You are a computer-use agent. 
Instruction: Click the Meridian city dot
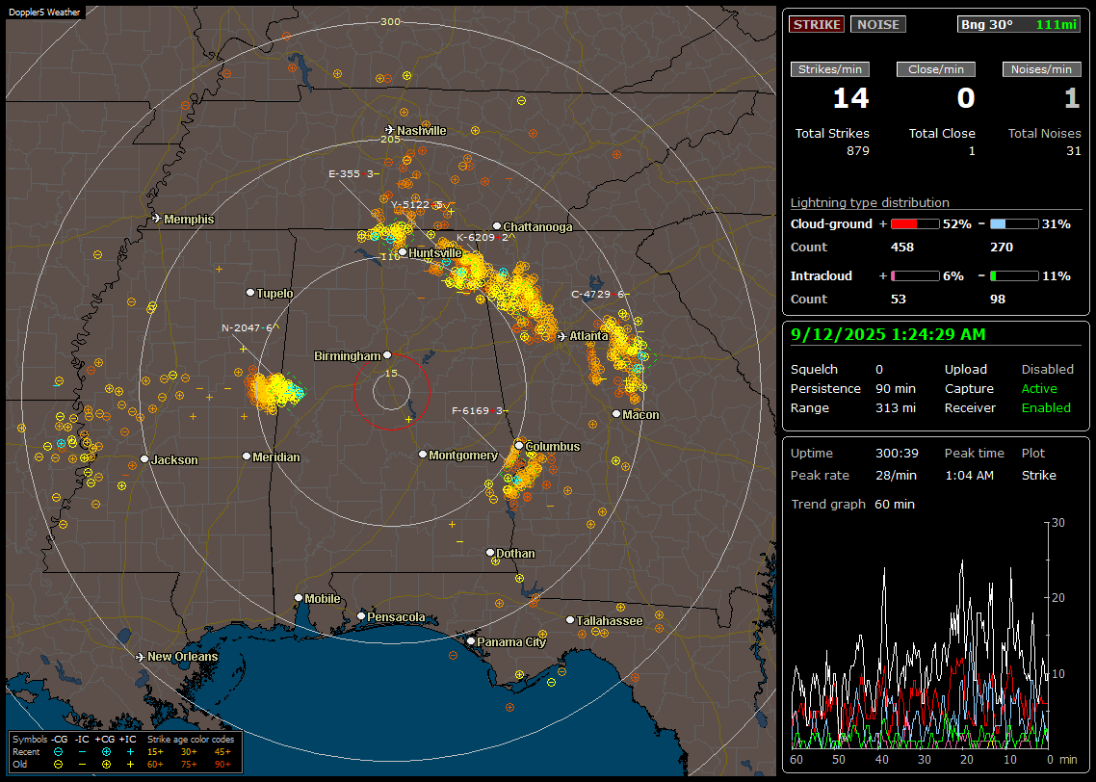(x=246, y=456)
